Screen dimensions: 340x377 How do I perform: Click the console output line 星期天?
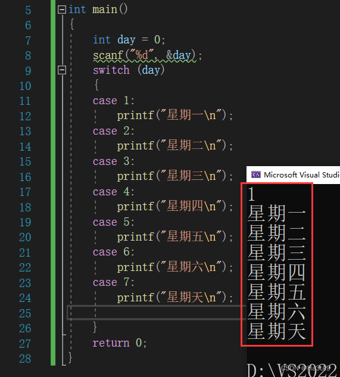276,331
